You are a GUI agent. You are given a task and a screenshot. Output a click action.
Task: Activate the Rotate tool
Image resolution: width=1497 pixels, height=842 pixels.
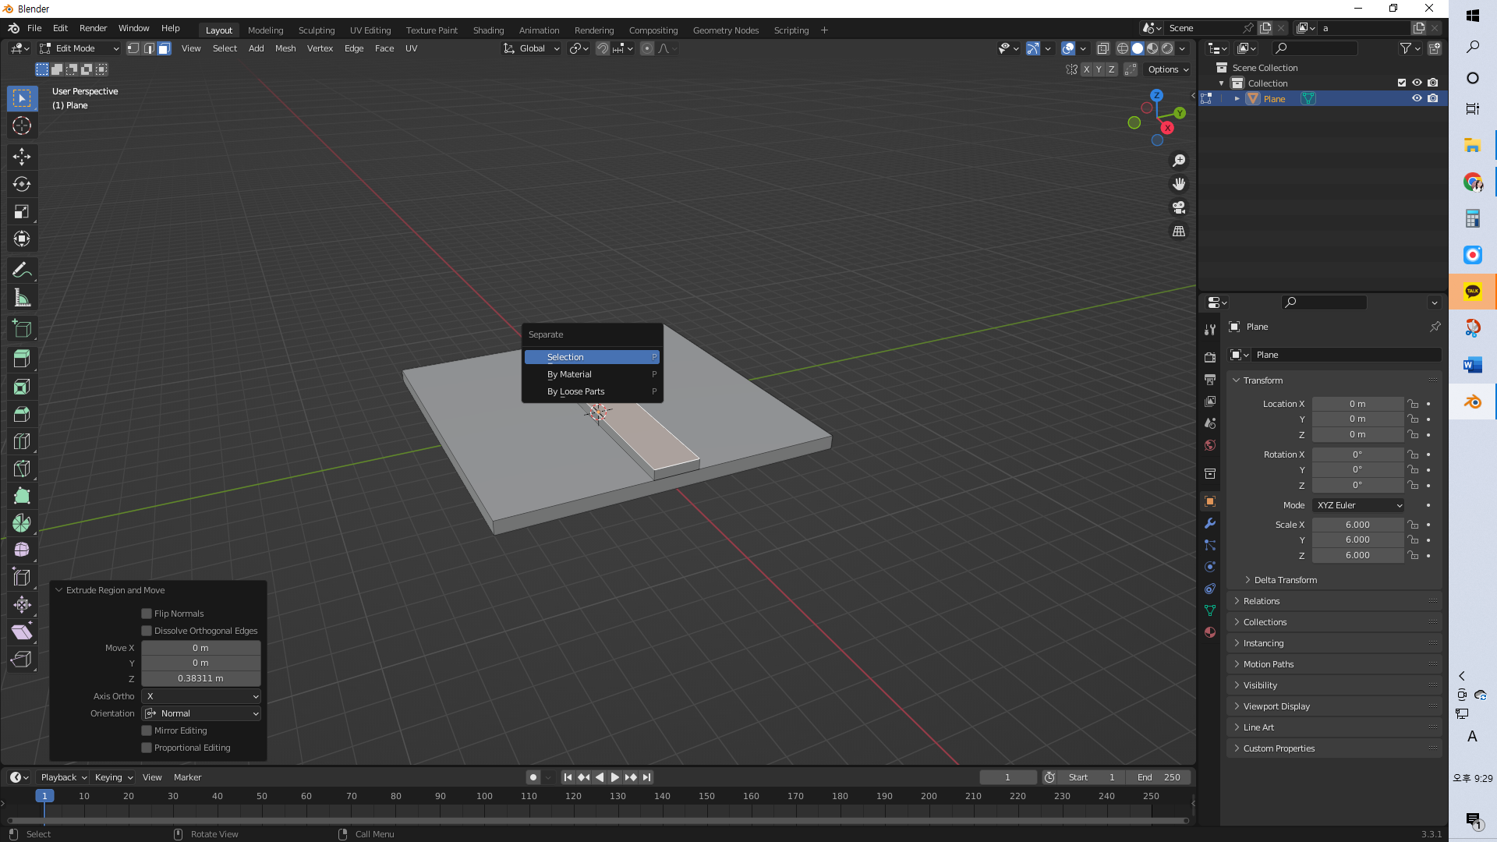(22, 184)
